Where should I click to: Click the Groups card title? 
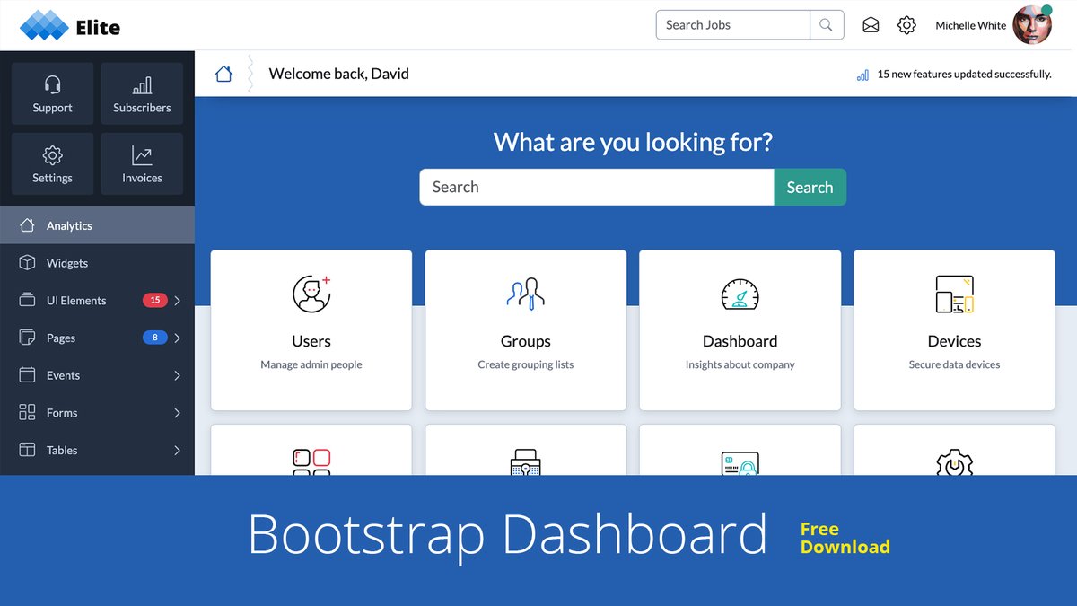click(526, 341)
